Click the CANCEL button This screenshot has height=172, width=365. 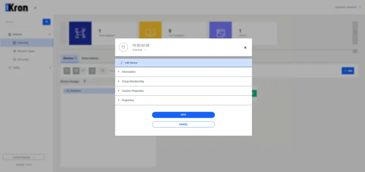[183, 125]
